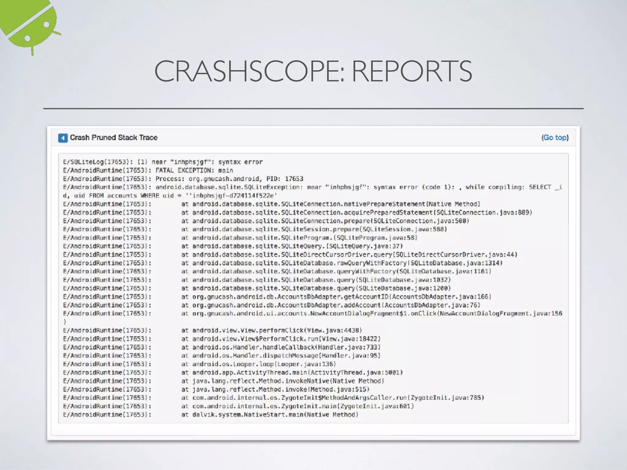Click the Method.invoke(Method.java:515) line
The image size is (627, 470).
coord(216,390)
